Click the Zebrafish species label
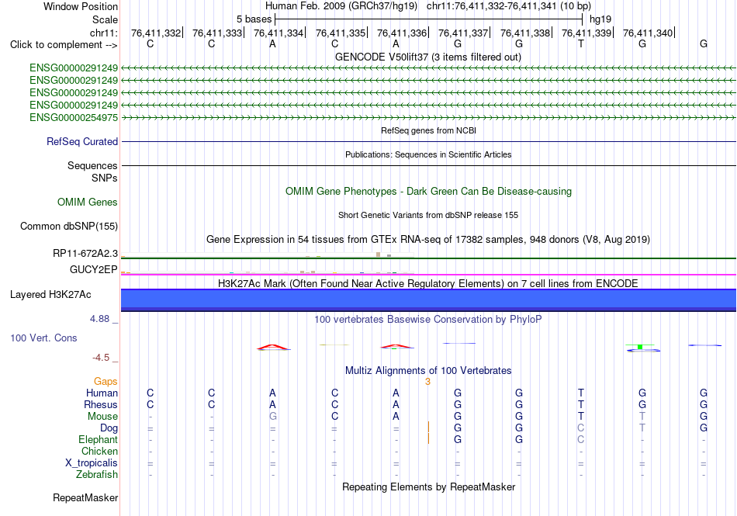The image size is (737, 516). pyautogui.click(x=97, y=475)
